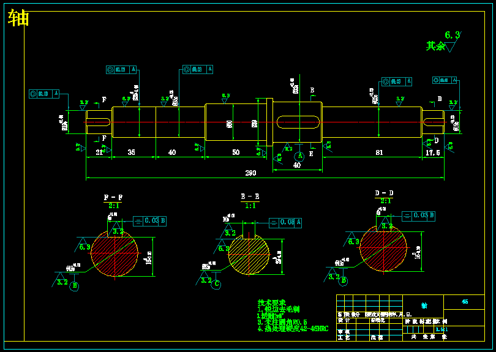Click the D - D section view label
Screen dimensions: 496x352
pos(384,193)
